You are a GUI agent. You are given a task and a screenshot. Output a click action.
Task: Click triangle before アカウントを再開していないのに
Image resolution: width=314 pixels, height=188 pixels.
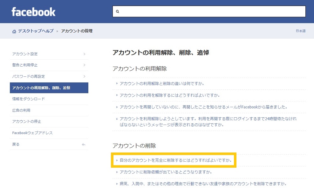pyautogui.click(x=117, y=107)
